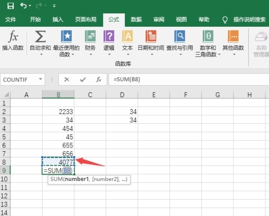269x216 pixels.
Task: Switch to the 插入 ribbon tab
Action: [x=58, y=19]
